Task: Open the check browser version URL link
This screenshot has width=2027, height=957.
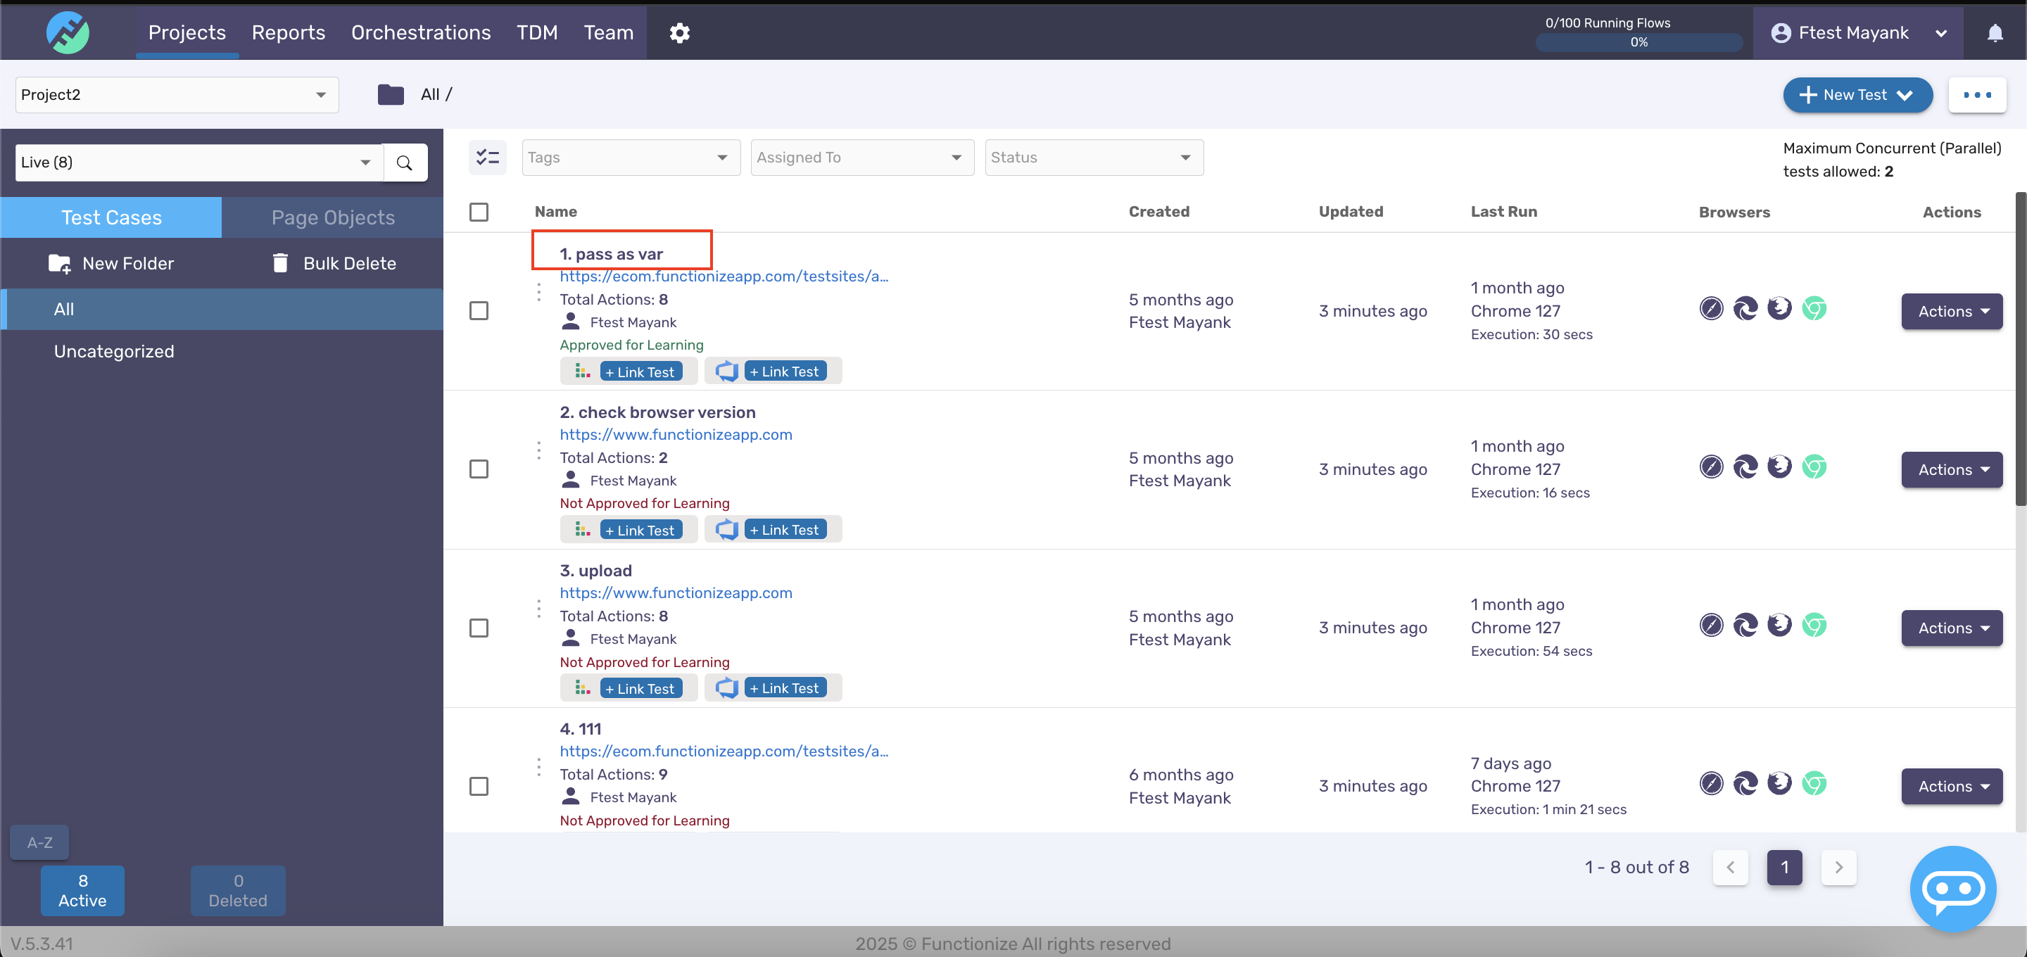Action: 676,434
